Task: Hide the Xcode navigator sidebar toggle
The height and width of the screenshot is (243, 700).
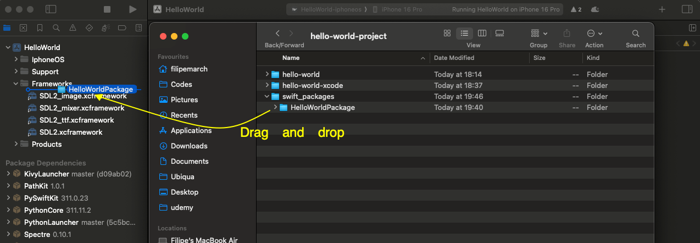Action: point(51,9)
